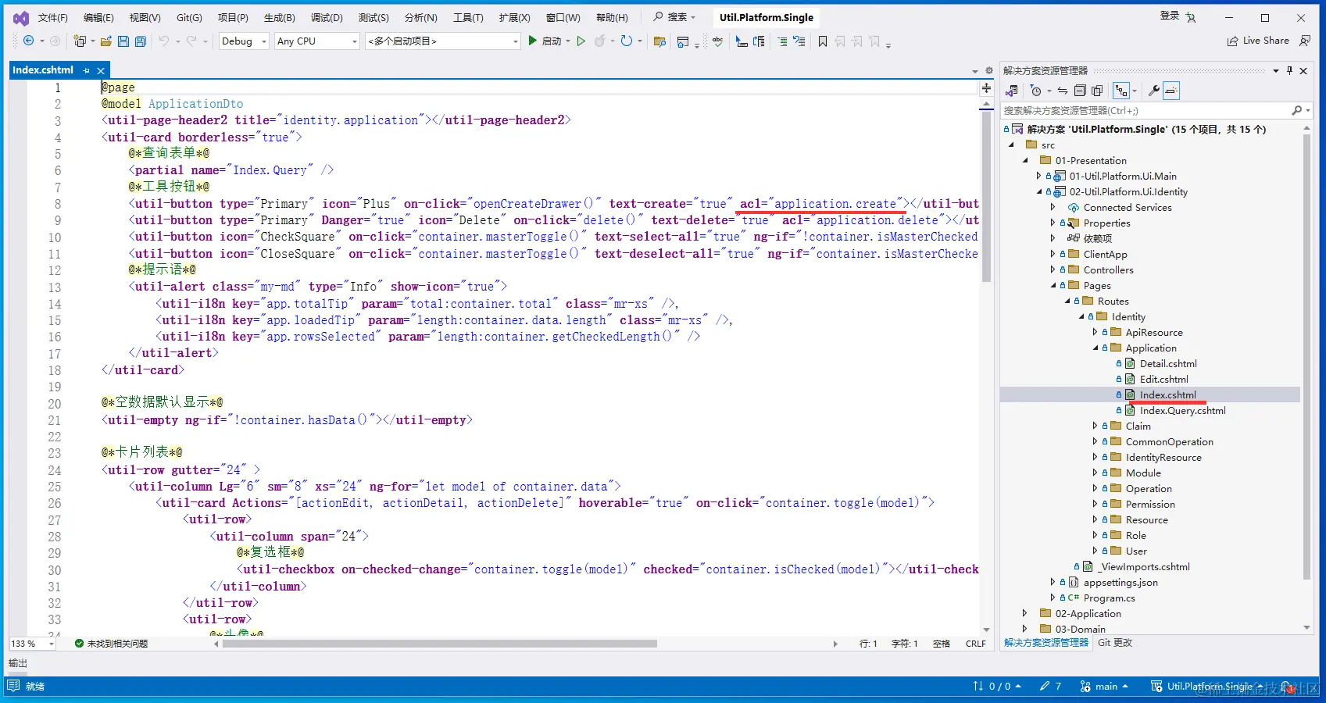Open the 编辑(E) menu

pyautogui.click(x=98, y=17)
